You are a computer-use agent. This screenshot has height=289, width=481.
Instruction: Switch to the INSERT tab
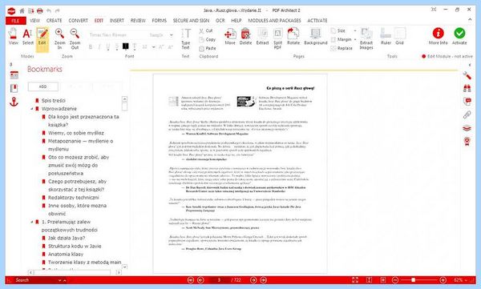coord(117,21)
